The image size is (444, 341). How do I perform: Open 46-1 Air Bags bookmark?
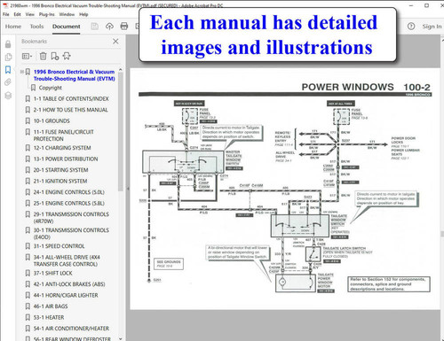tap(51, 306)
